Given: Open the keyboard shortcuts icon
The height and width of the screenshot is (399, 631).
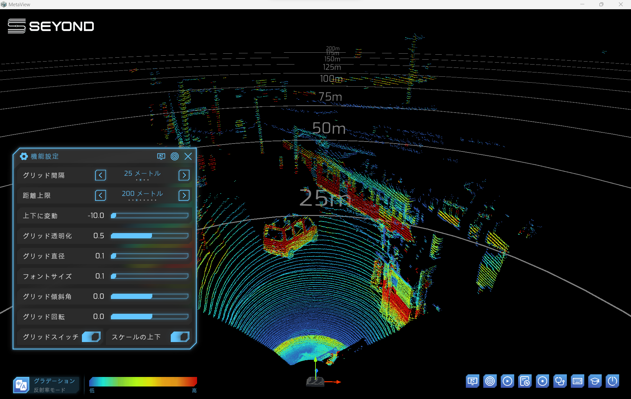Looking at the screenshot, I should click(x=577, y=381).
